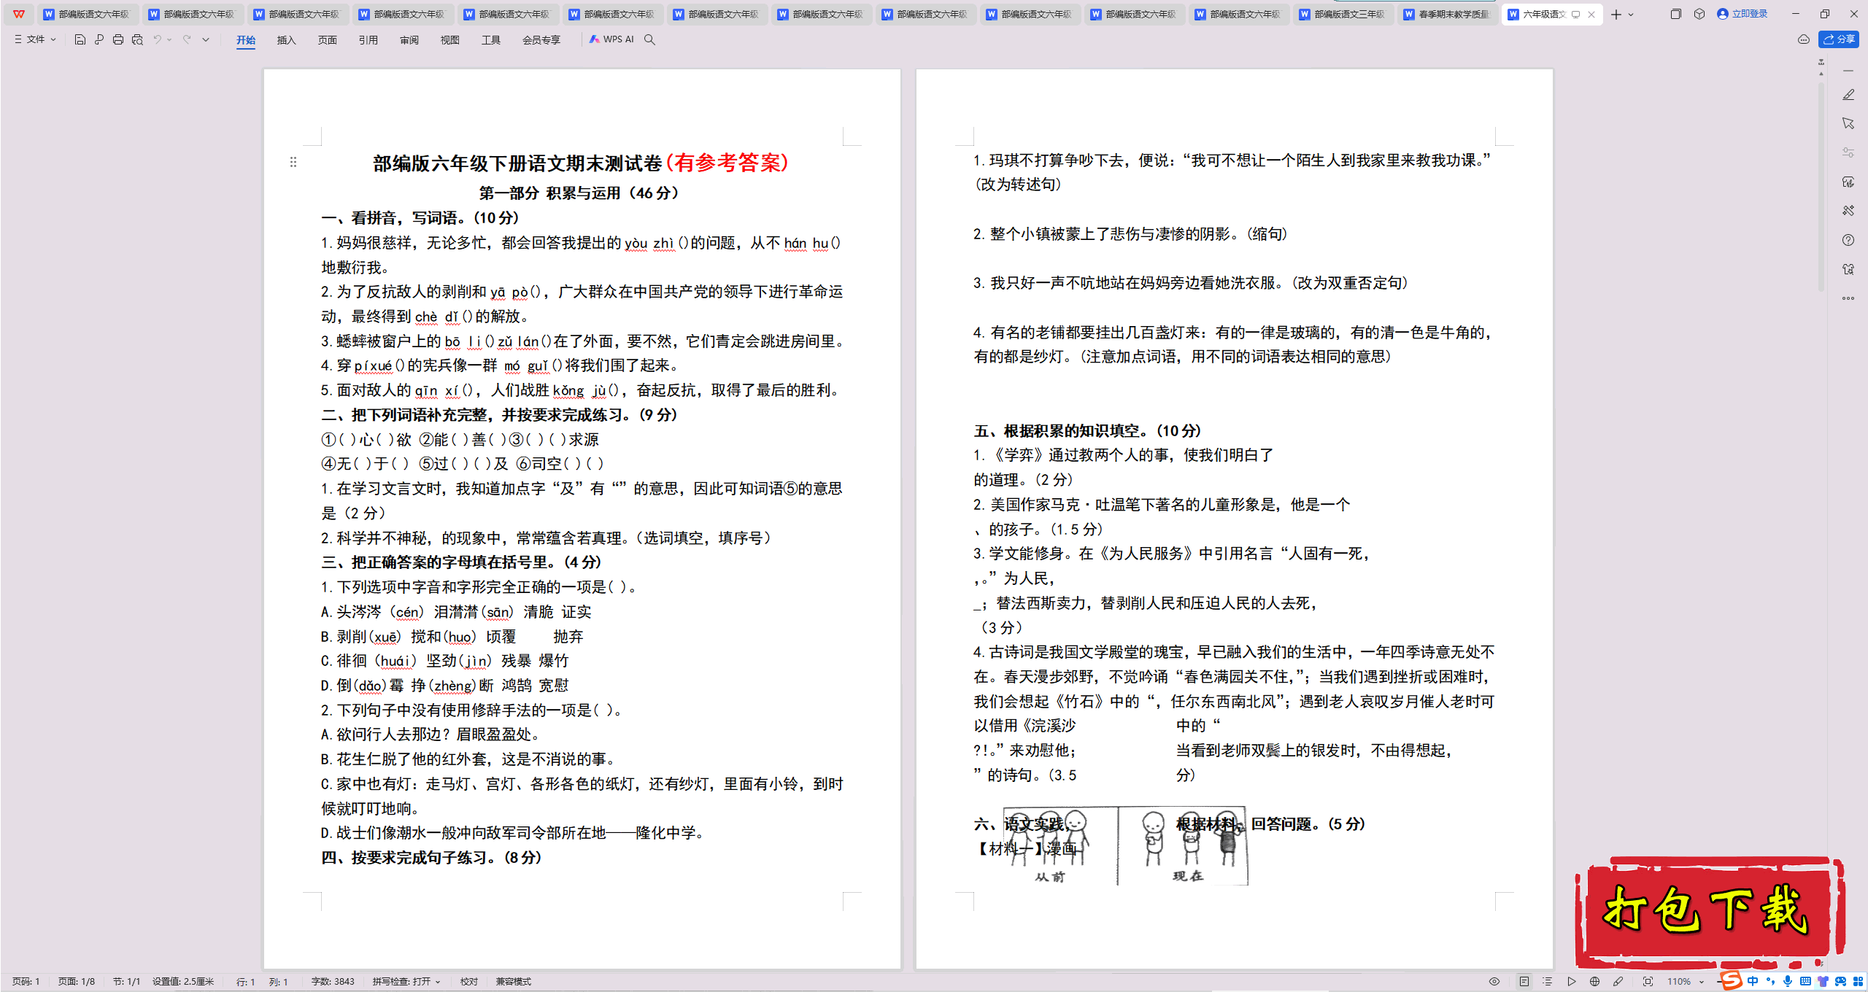
Task: Click 兼容模式 in status bar
Action: tap(514, 982)
